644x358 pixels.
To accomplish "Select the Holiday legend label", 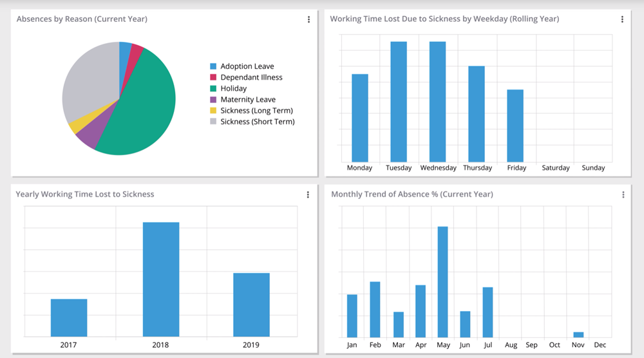I will pyautogui.click(x=234, y=88).
